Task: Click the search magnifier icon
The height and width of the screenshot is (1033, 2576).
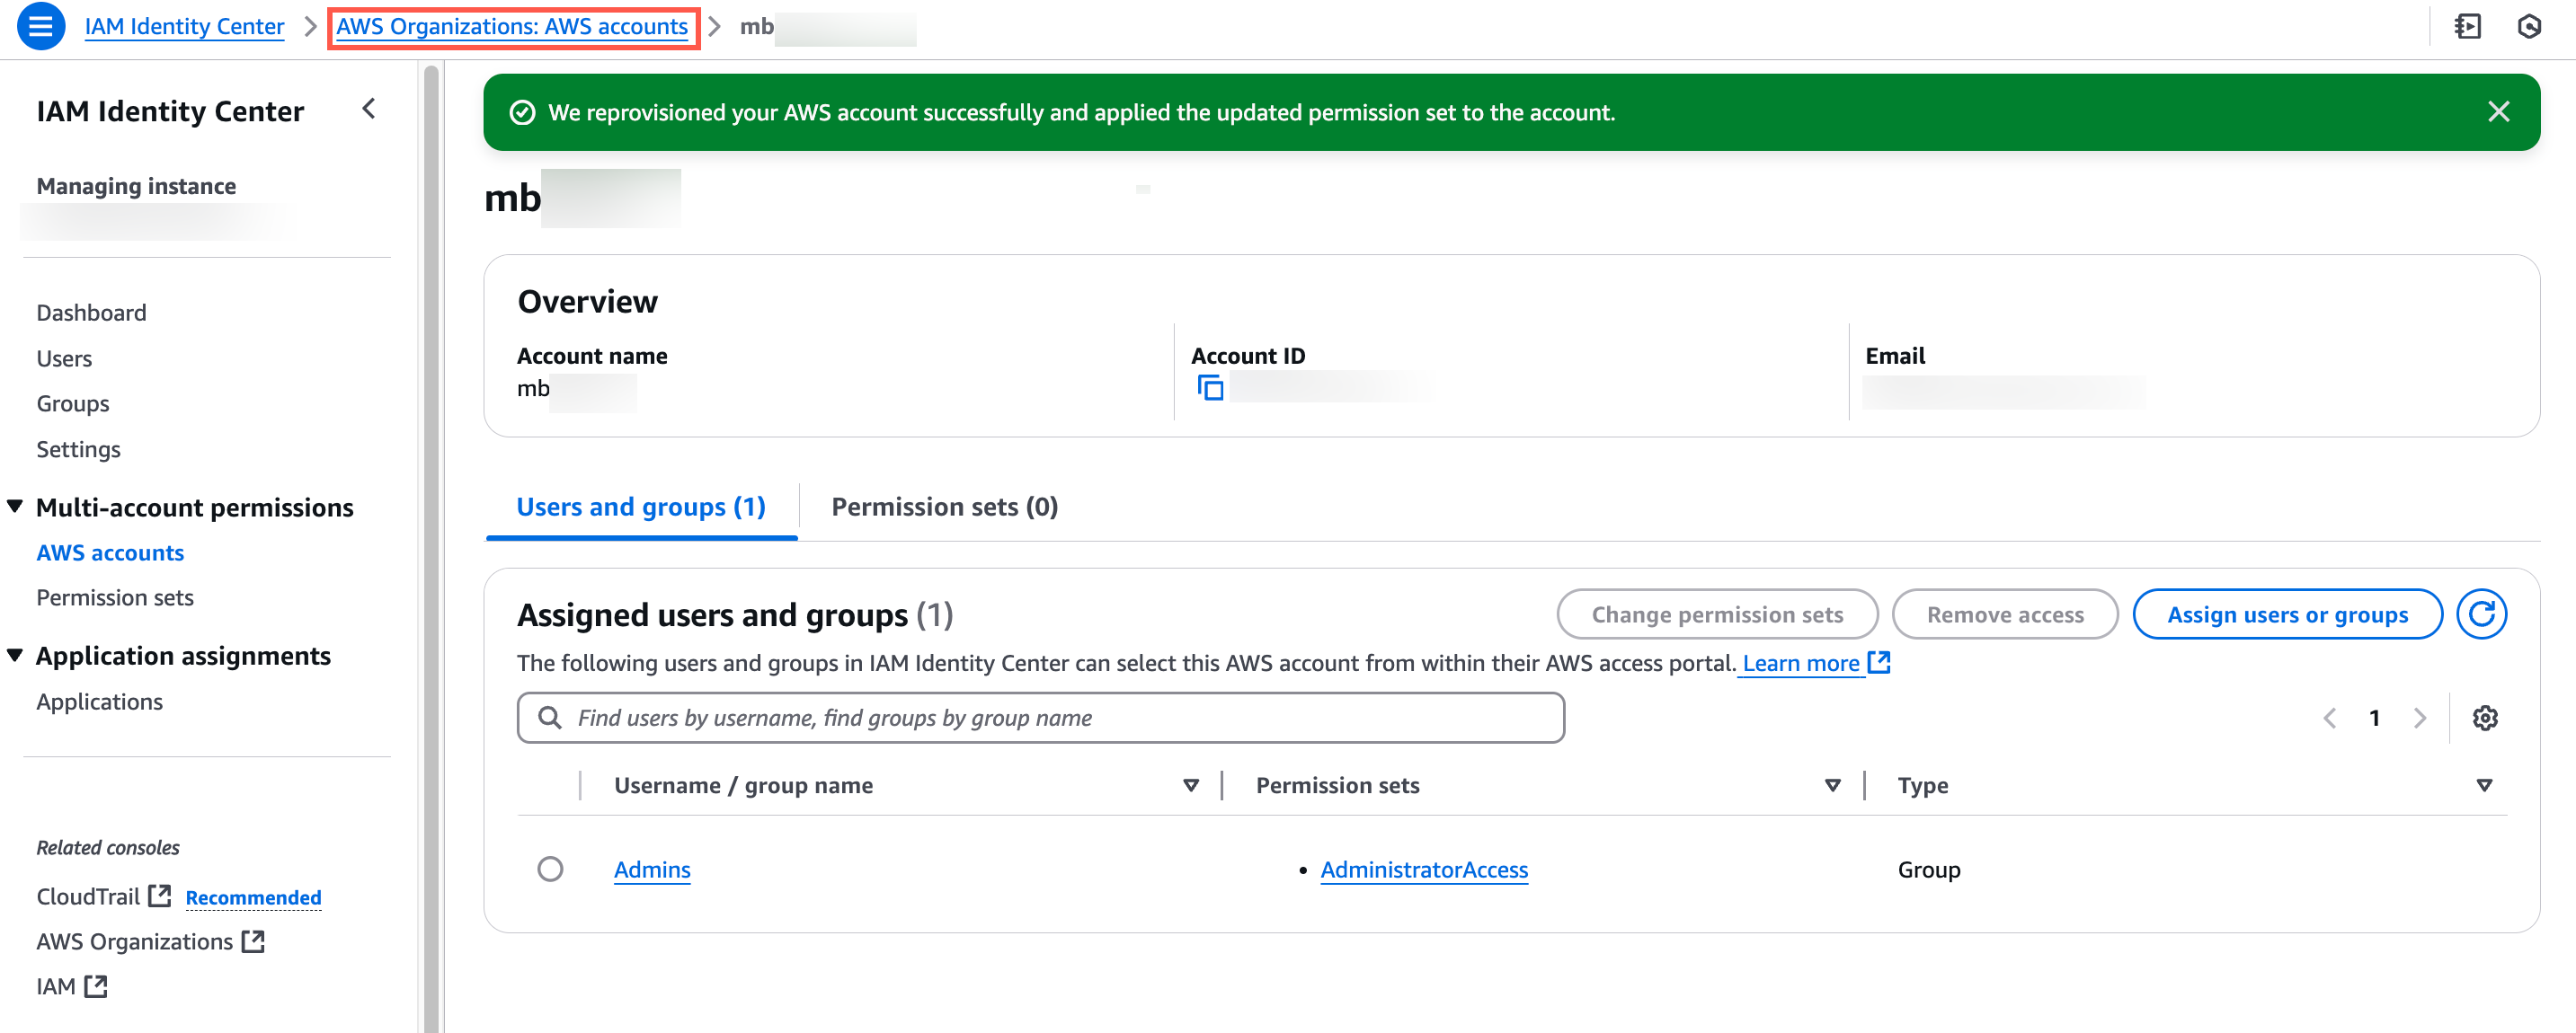Action: click(x=549, y=718)
